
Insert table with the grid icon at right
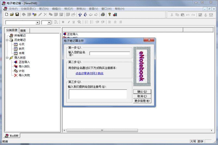tap(211, 15)
